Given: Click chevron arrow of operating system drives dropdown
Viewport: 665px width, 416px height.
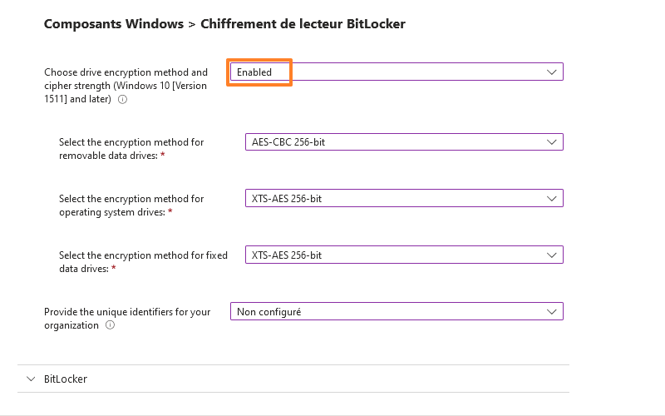Looking at the screenshot, I should pyautogui.click(x=552, y=199).
